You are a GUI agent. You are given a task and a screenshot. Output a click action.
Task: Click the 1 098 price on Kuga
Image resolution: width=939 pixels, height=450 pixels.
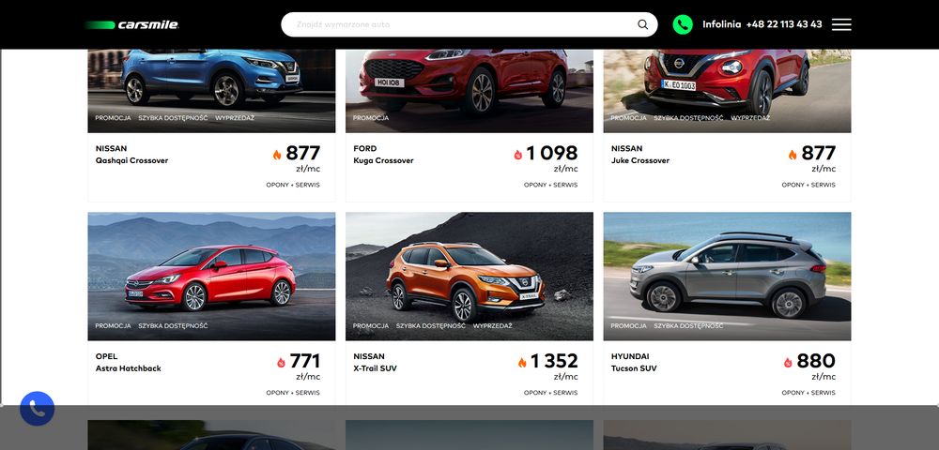[552, 154]
